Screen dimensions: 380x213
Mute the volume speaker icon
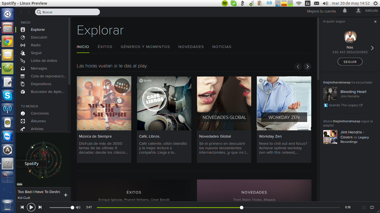coord(78,207)
